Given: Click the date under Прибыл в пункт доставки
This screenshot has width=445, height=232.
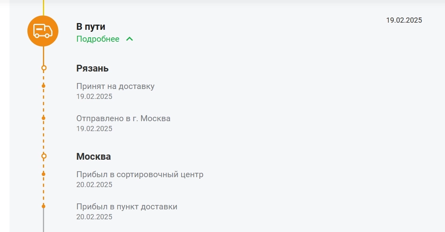Looking at the screenshot, I should tap(94, 217).
